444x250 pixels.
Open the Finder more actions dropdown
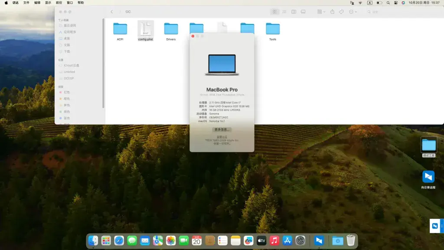point(353,12)
